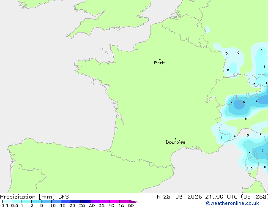Click the Precipitation [mm] title text
This screenshot has height=207, width=268.
[x=27, y=197]
